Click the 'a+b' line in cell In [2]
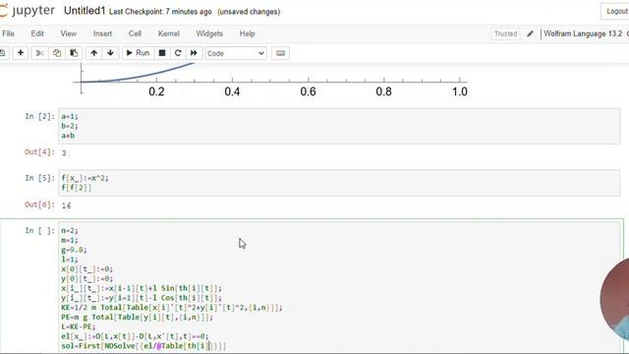 click(x=68, y=136)
